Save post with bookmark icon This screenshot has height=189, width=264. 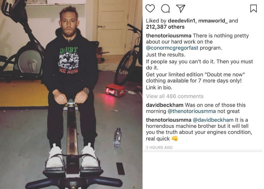253,9
